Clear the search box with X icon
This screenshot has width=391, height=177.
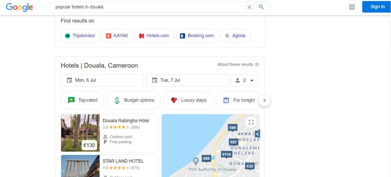coord(249,7)
